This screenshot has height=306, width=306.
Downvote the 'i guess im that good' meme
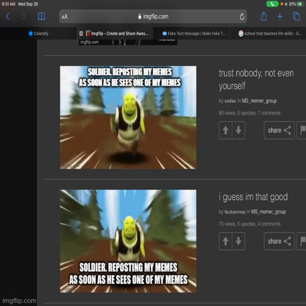239,241
